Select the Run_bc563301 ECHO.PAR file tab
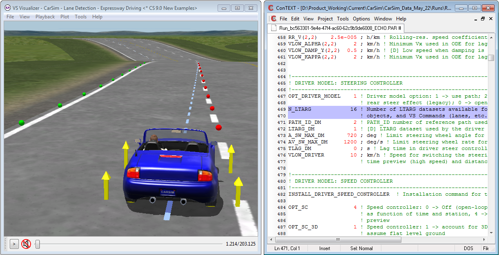Screen dimensions: 499x255 [x=336, y=28]
